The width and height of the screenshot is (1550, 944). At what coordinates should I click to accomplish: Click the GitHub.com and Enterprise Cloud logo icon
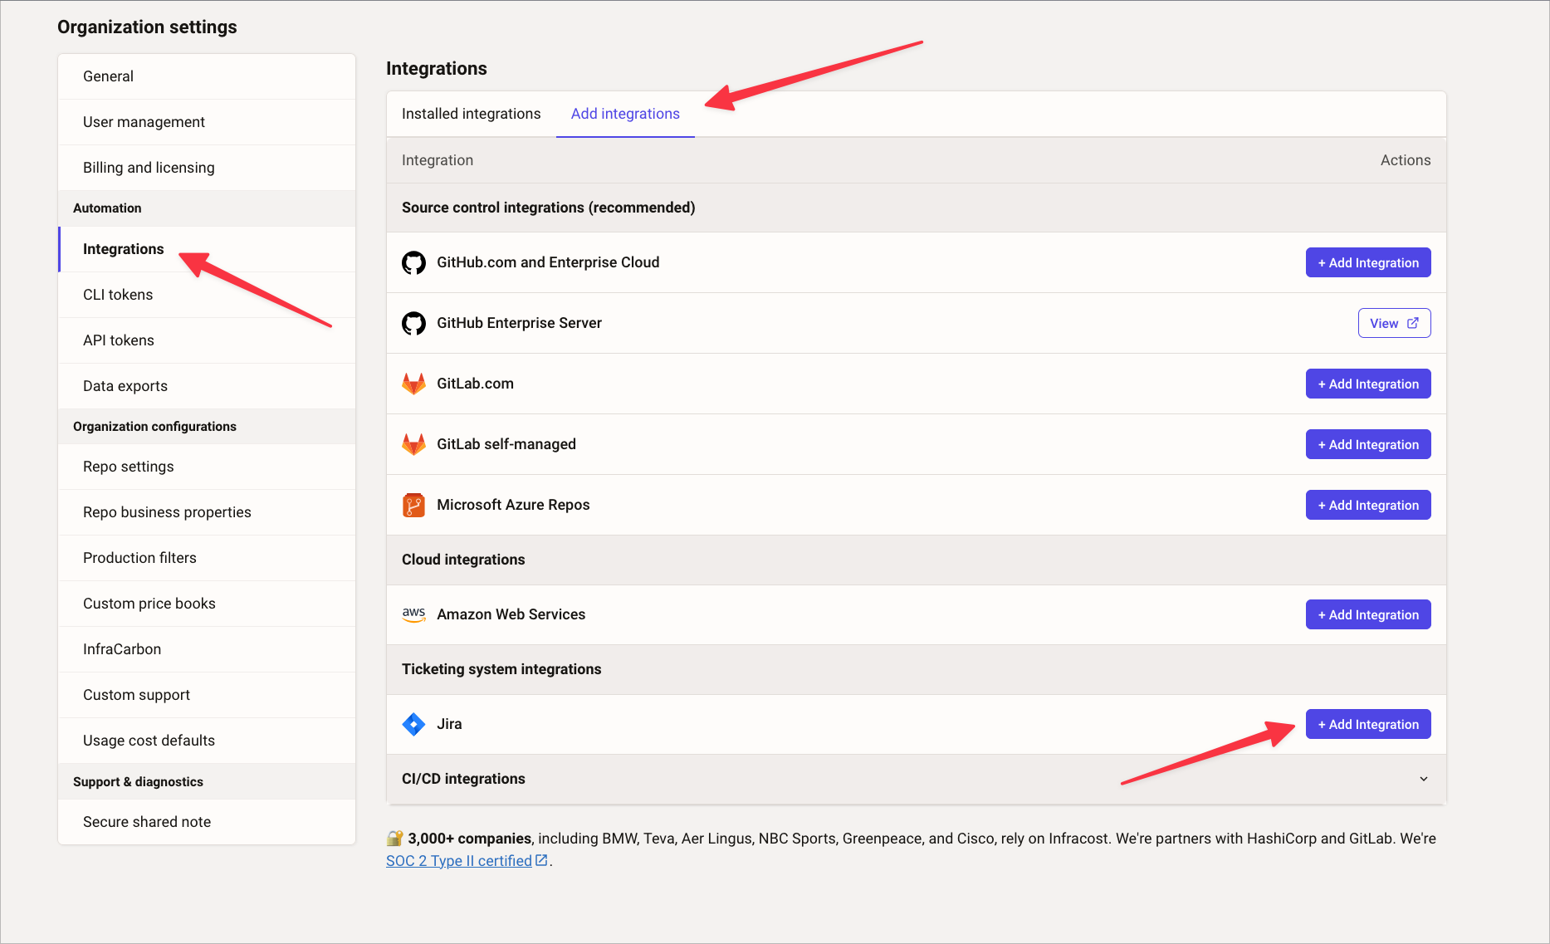click(x=413, y=262)
